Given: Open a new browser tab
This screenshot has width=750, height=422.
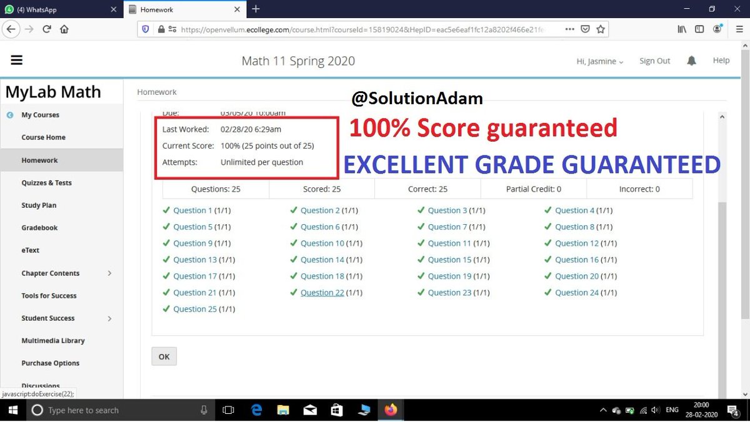Looking at the screenshot, I should 256,9.
